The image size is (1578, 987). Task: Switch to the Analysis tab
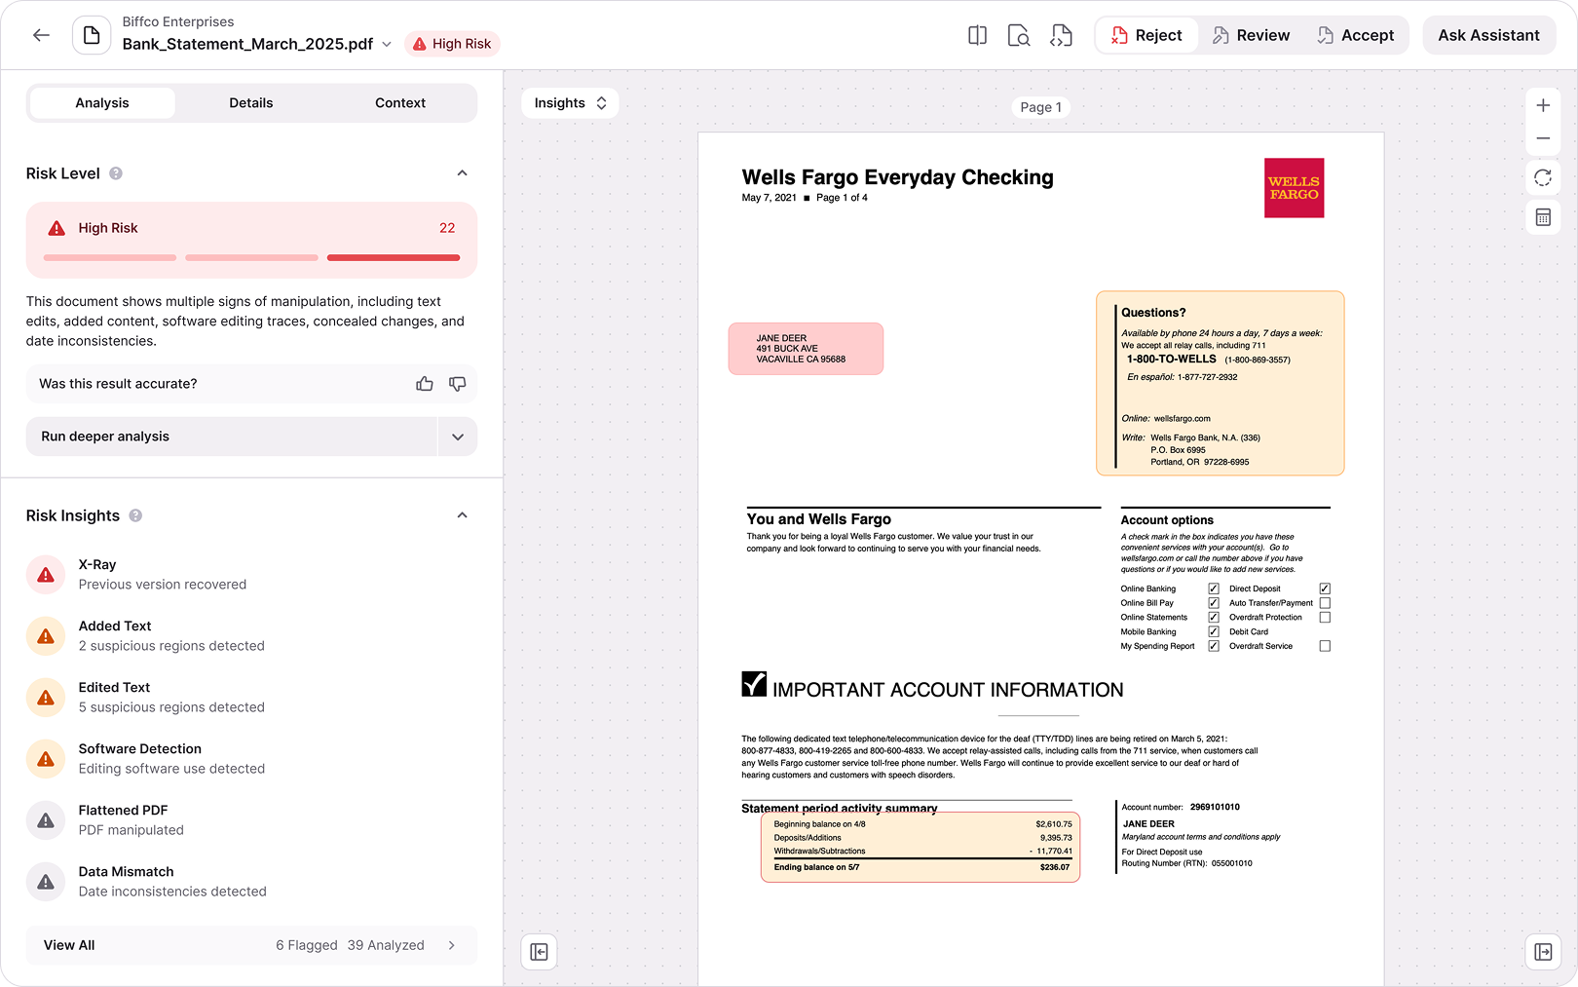[102, 103]
